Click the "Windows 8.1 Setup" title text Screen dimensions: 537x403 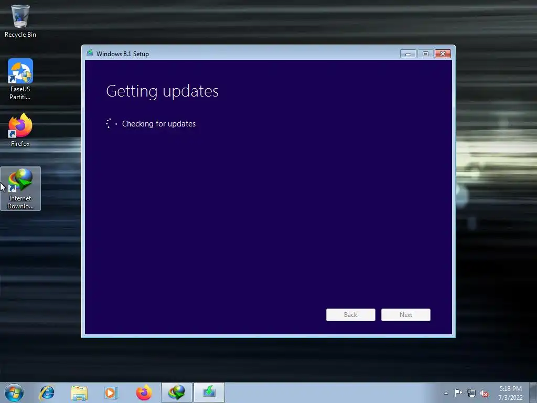123,54
